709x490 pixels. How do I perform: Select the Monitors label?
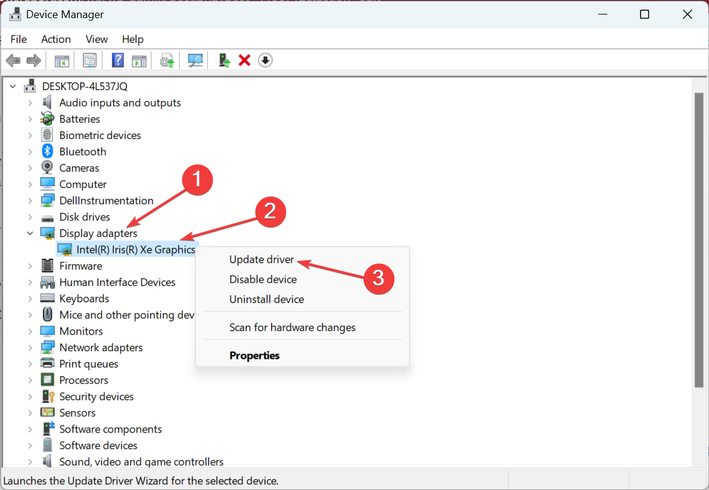coord(81,331)
